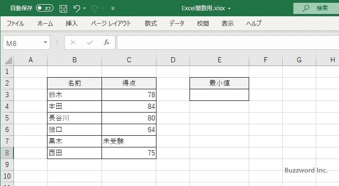Click the 検索 search box
The width and height of the screenshot is (339, 186).
coord(316,8)
